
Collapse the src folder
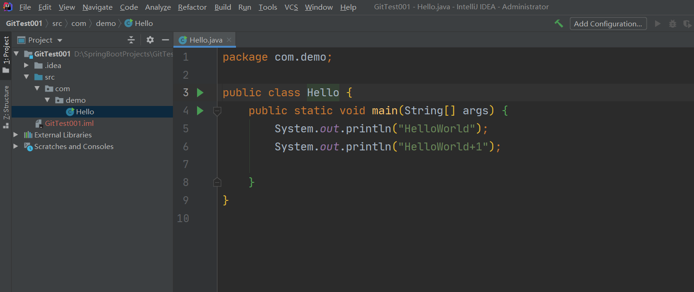pos(26,77)
